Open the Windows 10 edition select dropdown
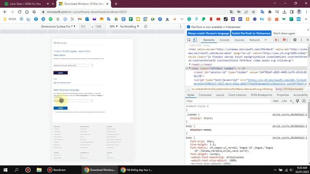Viewport: 310px width, 174px height. 73,65
